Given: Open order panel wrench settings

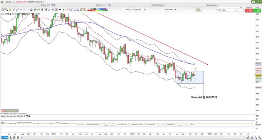Looking at the screenshot, I should coord(220,10).
